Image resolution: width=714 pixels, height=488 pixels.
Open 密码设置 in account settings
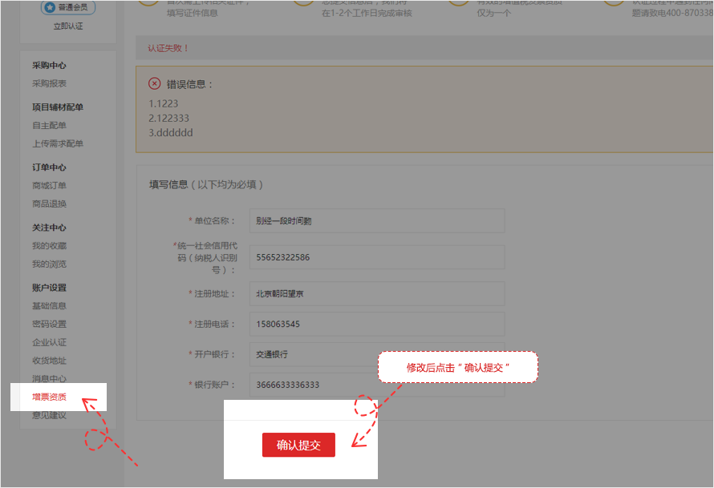tap(50, 325)
